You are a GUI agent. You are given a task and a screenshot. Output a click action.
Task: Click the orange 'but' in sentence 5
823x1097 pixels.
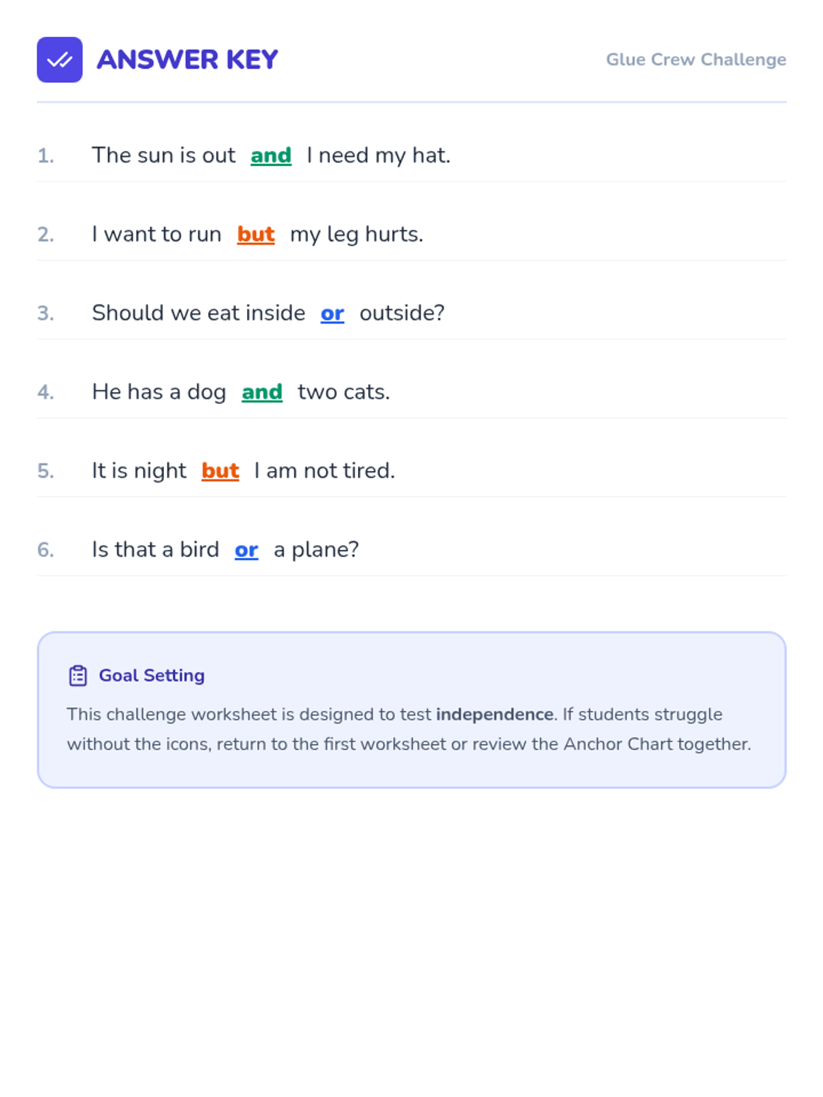[220, 471]
